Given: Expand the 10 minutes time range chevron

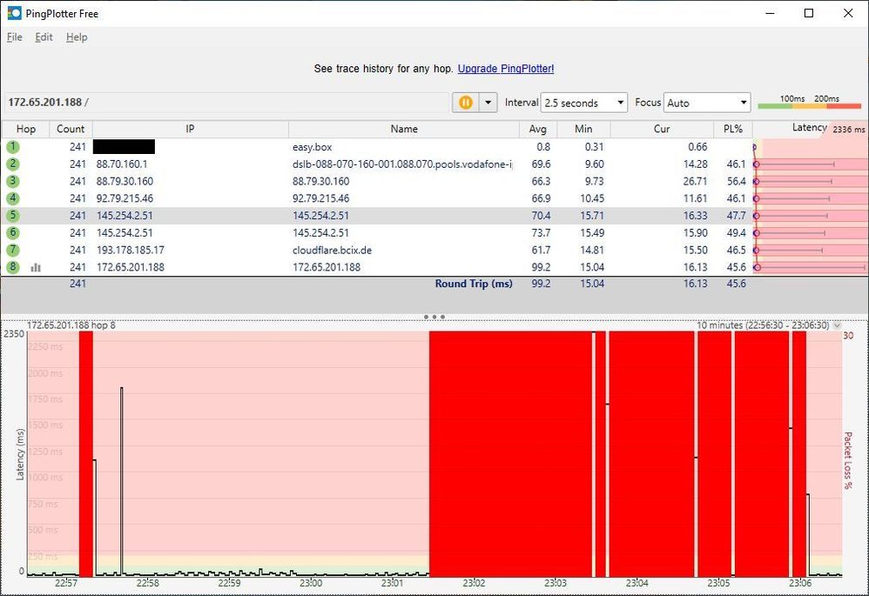Looking at the screenshot, I should tap(837, 325).
